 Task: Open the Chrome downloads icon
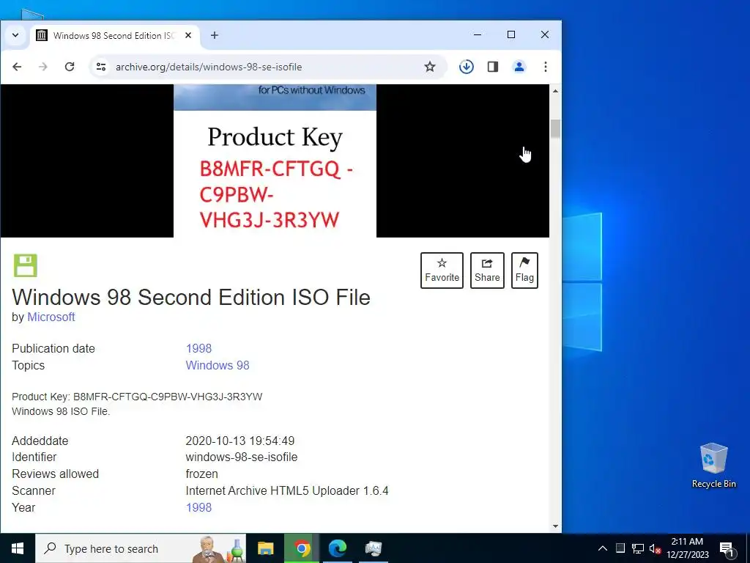click(467, 67)
